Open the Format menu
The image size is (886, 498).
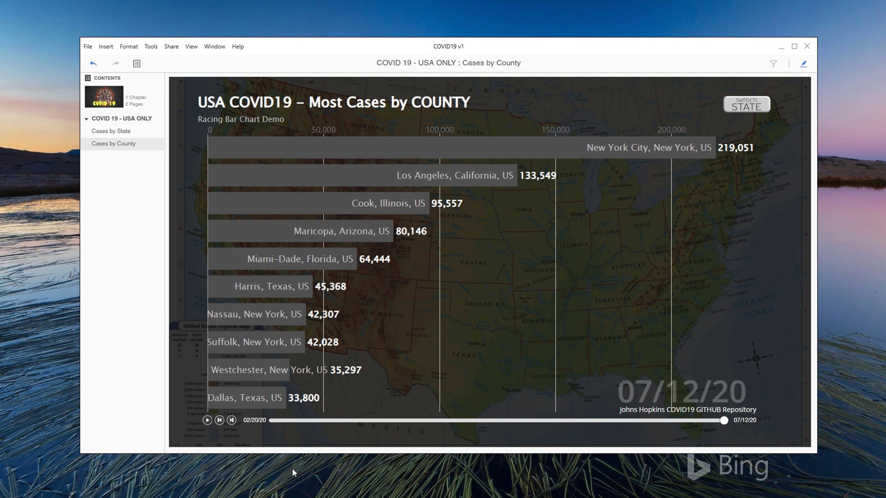pyautogui.click(x=128, y=46)
